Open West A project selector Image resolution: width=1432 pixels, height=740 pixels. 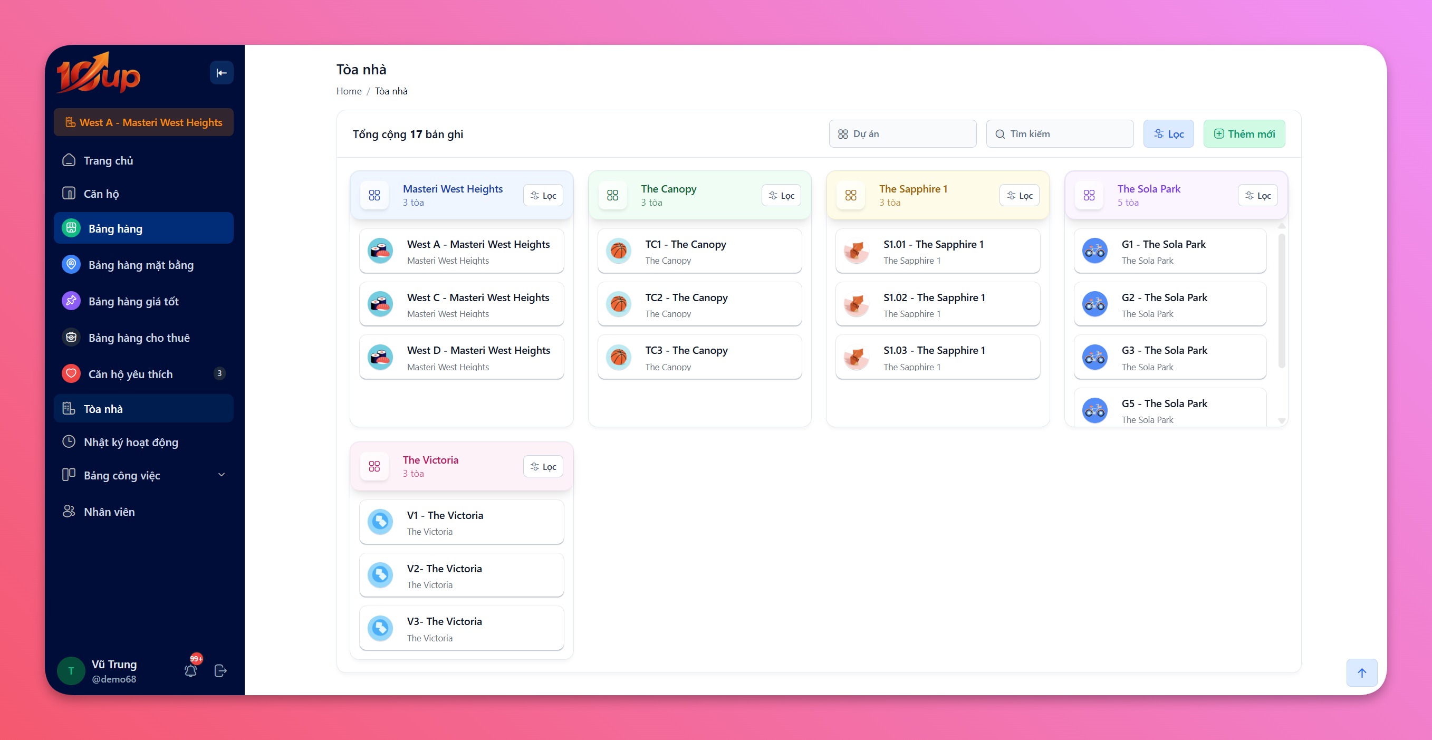pos(143,122)
